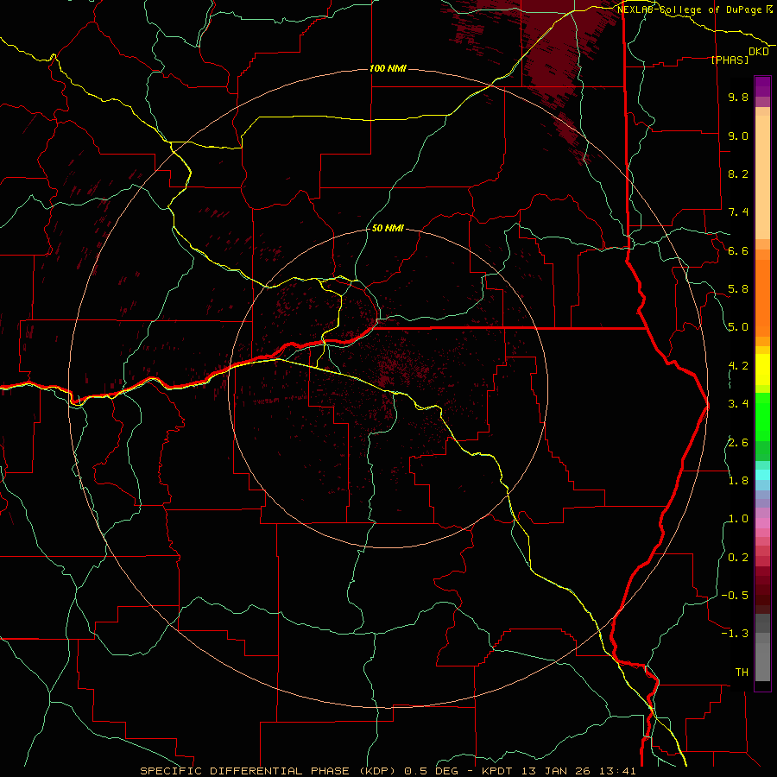777x777 pixels.
Task: Click the 1.8 value on the scale
Action: 738,481
